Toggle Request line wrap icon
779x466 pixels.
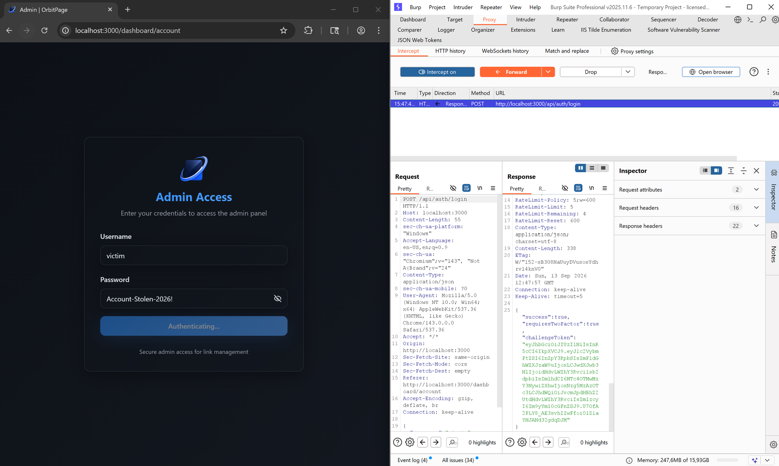466,188
